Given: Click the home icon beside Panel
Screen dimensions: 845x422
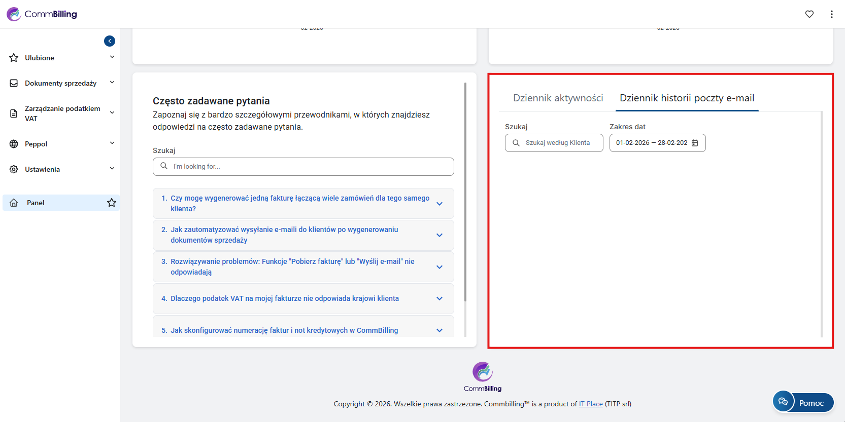Looking at the screenshot, I should click(x=14, y=203).
